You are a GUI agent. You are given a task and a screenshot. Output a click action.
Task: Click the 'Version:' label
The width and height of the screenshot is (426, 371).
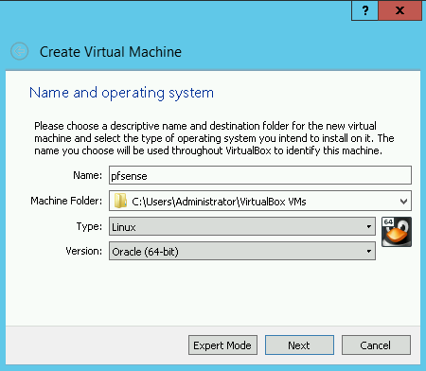pos(84,251)
